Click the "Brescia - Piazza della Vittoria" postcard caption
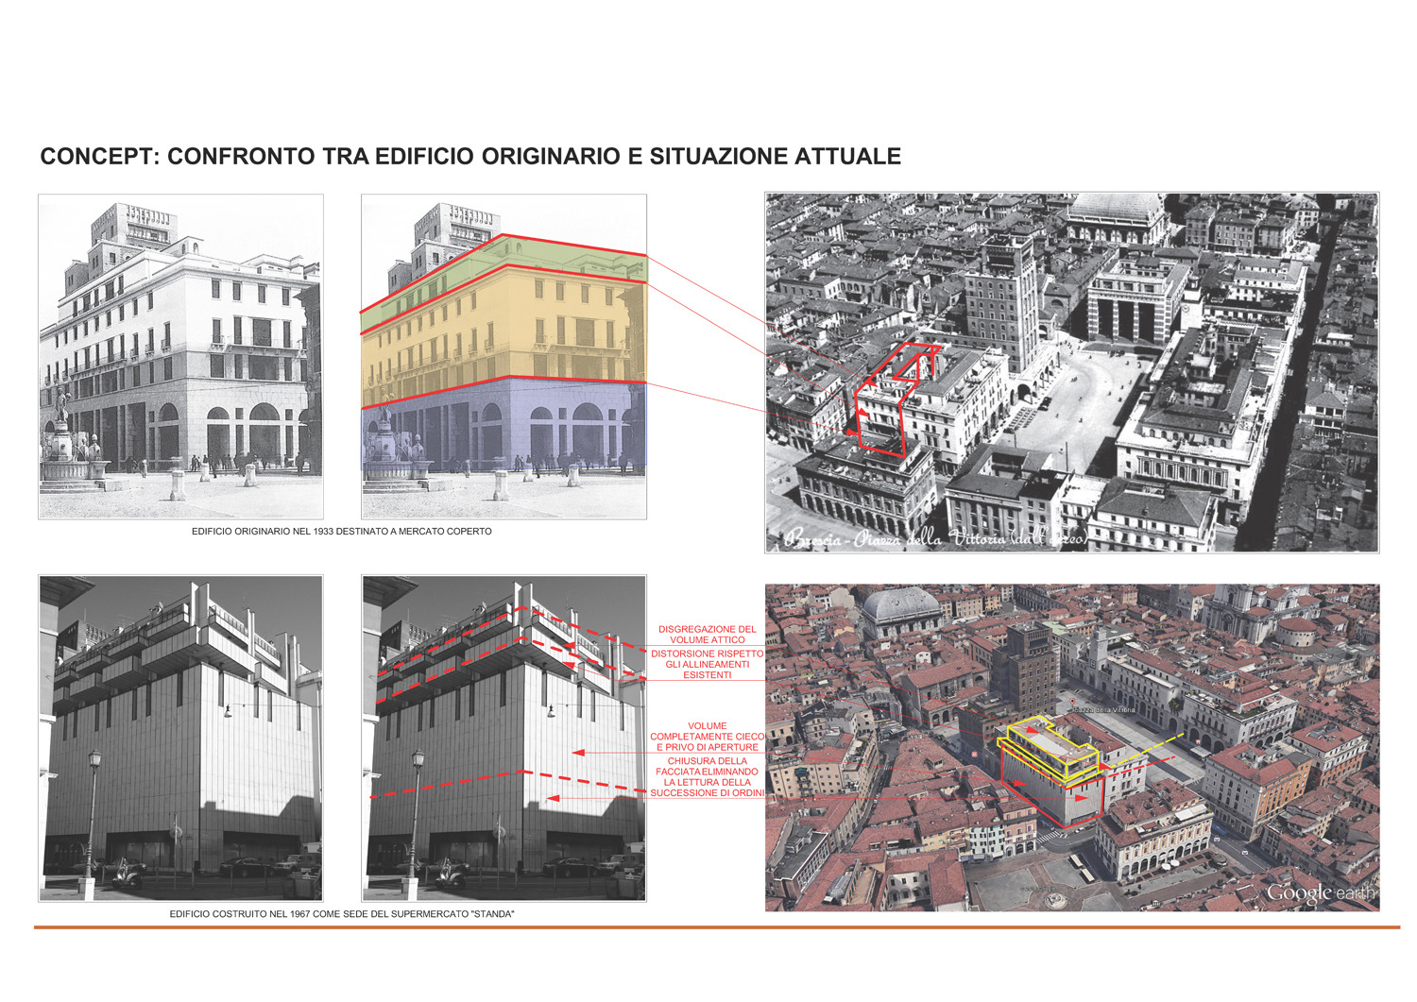The height and width of the screenshot is (1002, 1417). [x=935, y=539]
